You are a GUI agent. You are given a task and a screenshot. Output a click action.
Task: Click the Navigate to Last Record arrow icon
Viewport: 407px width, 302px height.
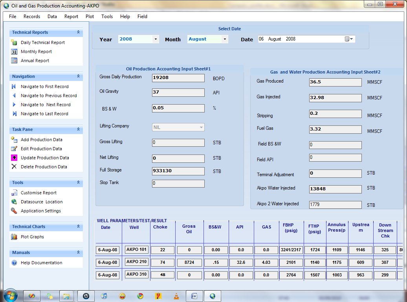pos(15,114)
